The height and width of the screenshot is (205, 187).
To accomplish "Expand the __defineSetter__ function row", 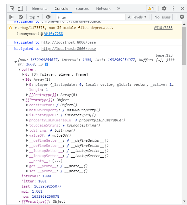I will (27, 146).
